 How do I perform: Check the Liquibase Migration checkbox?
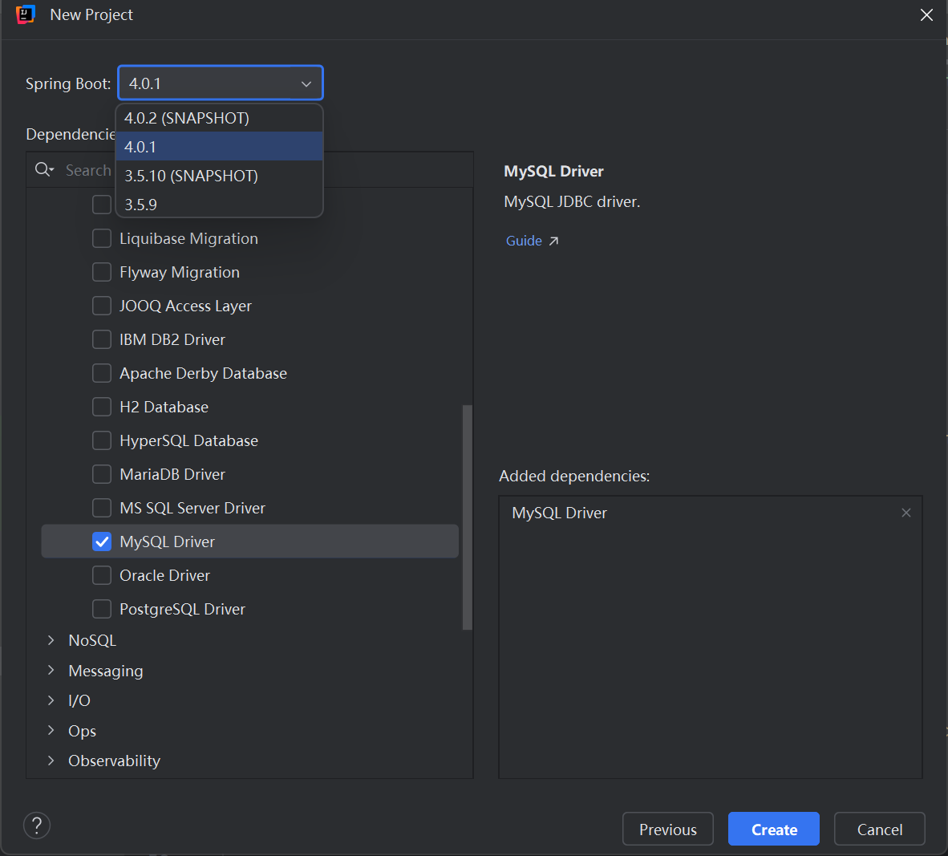pyautogui.click(x=102, y=238)
